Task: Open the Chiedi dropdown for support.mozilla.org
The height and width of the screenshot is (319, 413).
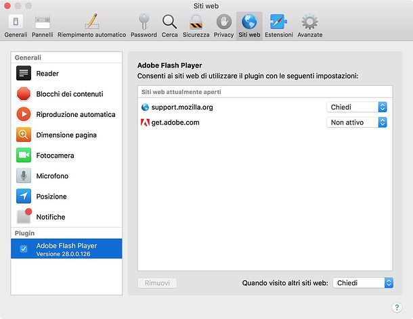Action: pyautogui.click(x=357, y=107)
